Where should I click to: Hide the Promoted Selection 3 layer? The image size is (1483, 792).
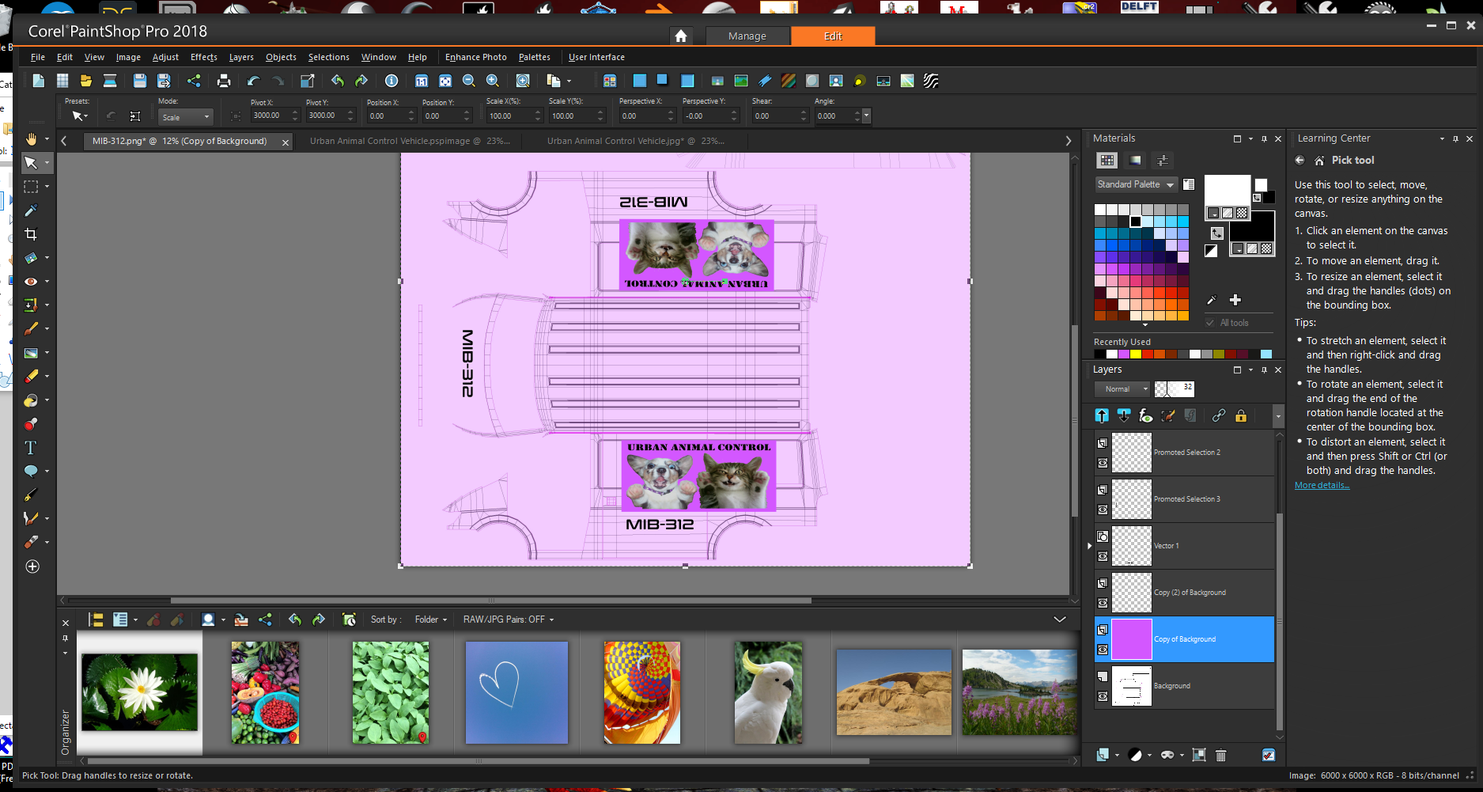click(x=1103, y=510)
